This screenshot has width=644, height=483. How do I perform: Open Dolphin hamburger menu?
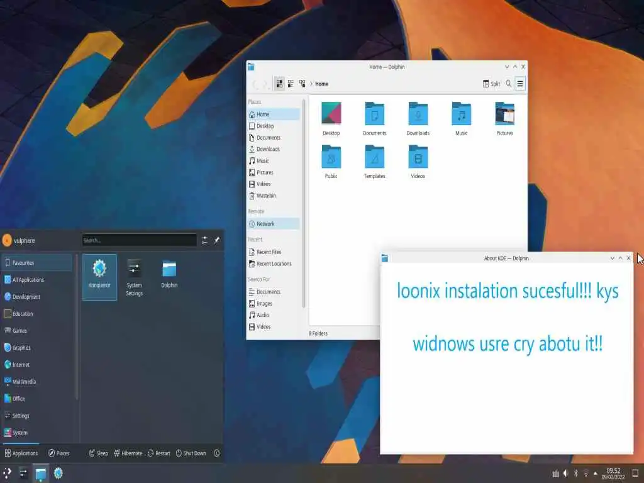[x=520, y=84]
